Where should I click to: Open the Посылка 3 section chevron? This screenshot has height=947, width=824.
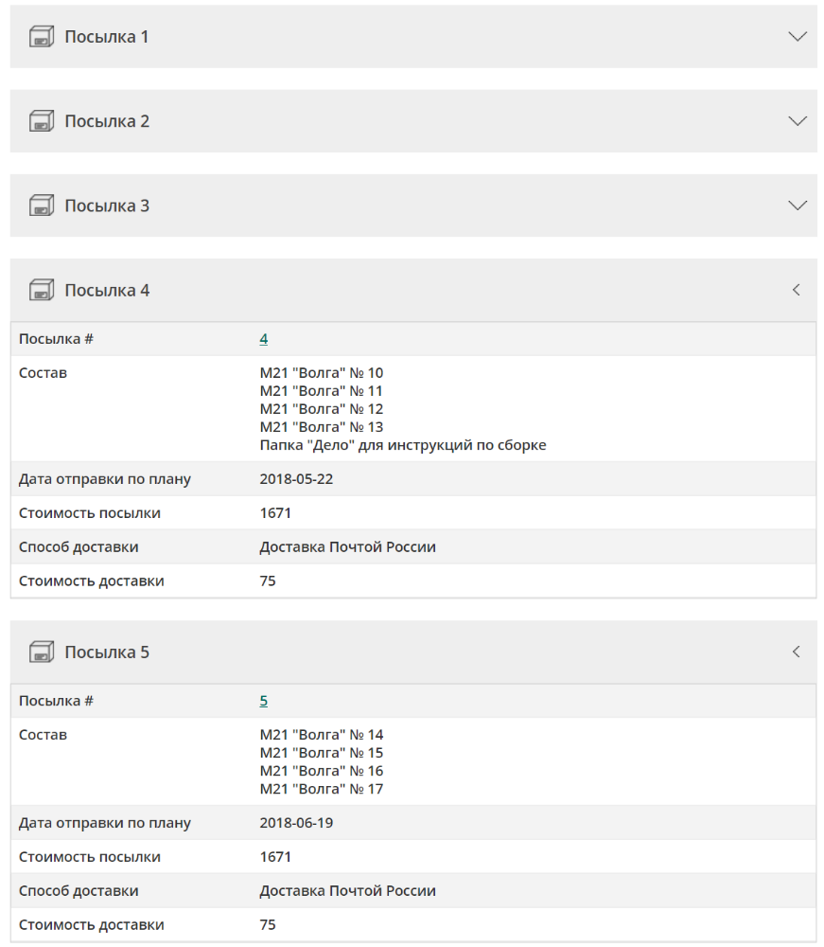coord(798,205)
